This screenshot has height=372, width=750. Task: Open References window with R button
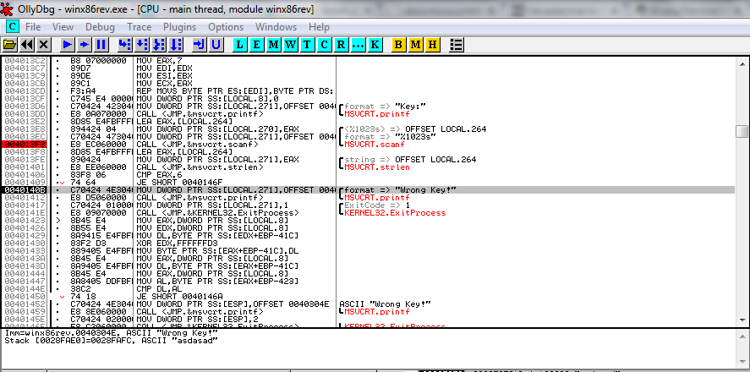click(341, 45)
